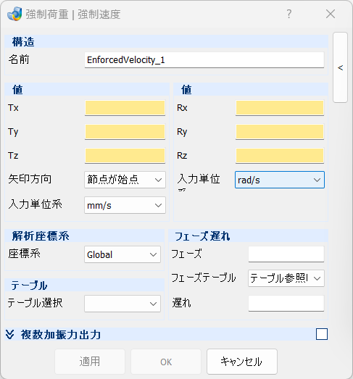Open the rad/s unit dropdown
Image resolution: width=353 pixels, height=379 pixels.
[280, 180]
